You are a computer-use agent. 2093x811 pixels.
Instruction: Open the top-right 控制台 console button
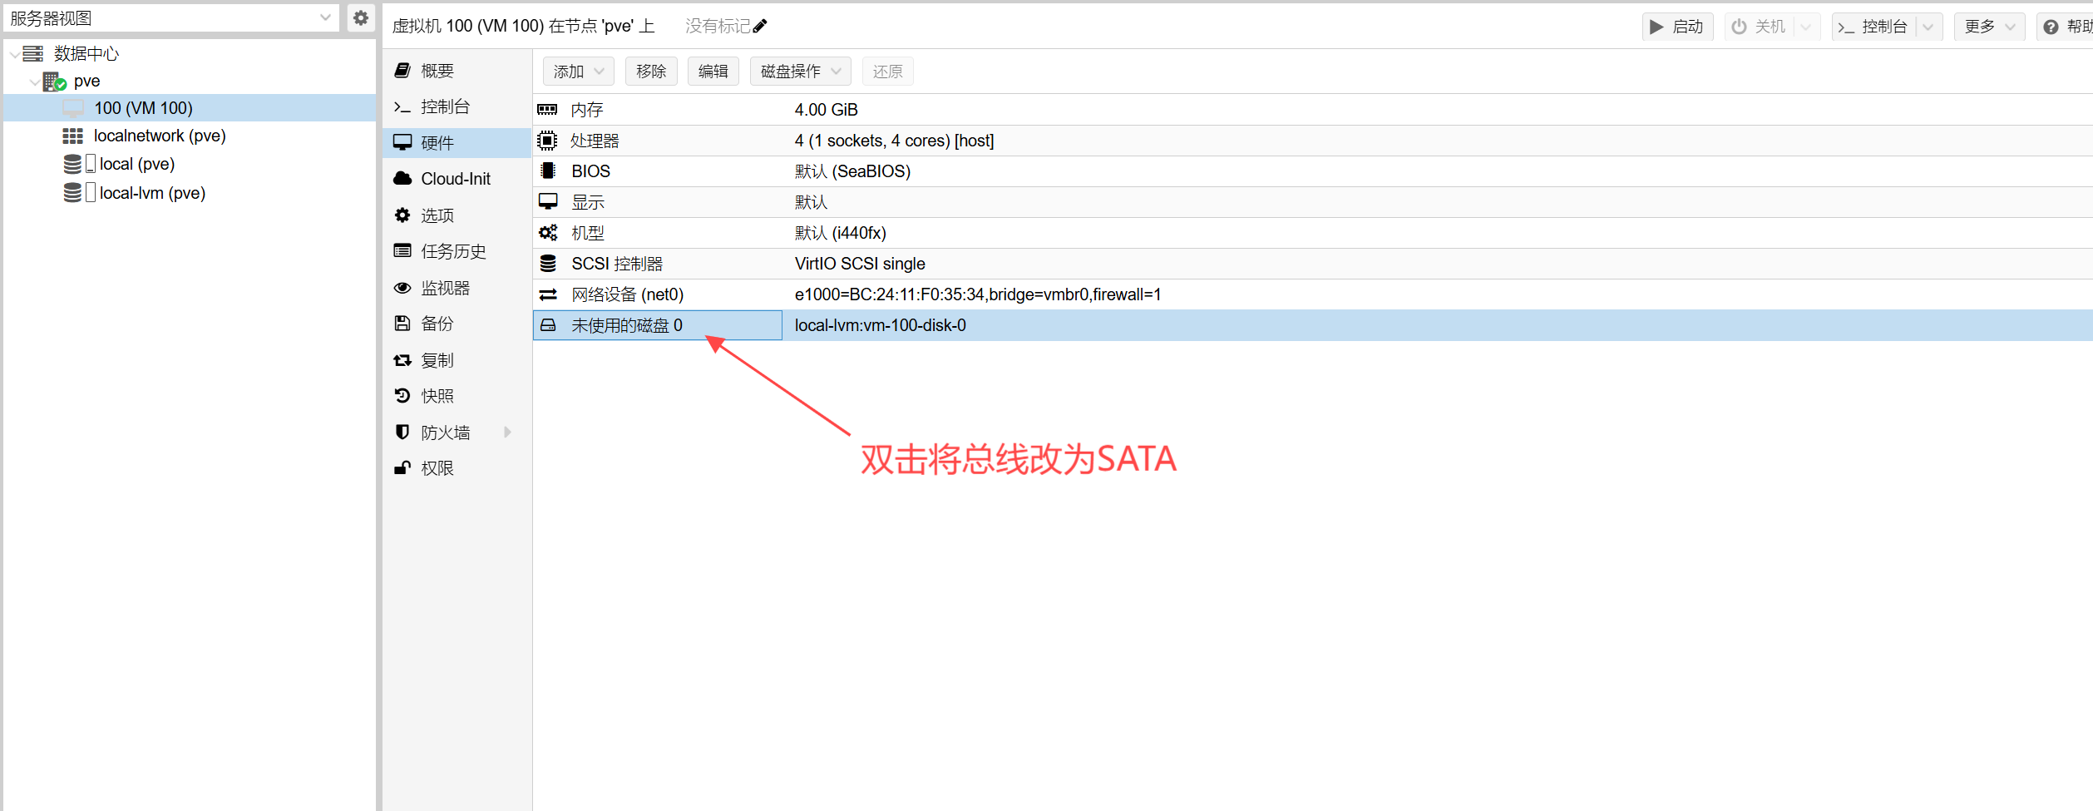1874,27
